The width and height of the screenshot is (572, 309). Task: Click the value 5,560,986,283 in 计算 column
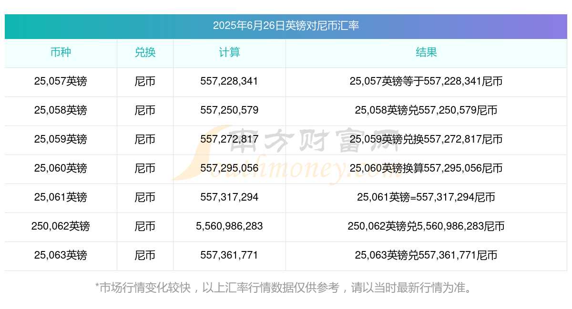click(x=229, y=226)
